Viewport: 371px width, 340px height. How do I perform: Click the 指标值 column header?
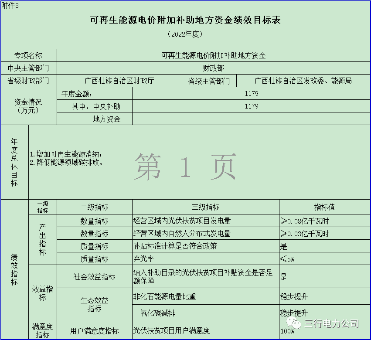click(324, 207)
